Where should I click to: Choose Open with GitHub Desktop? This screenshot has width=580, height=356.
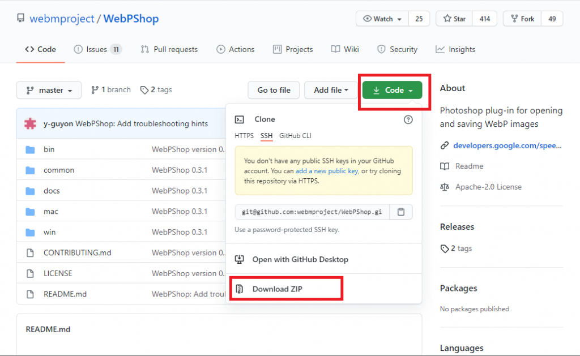(300, 259)
